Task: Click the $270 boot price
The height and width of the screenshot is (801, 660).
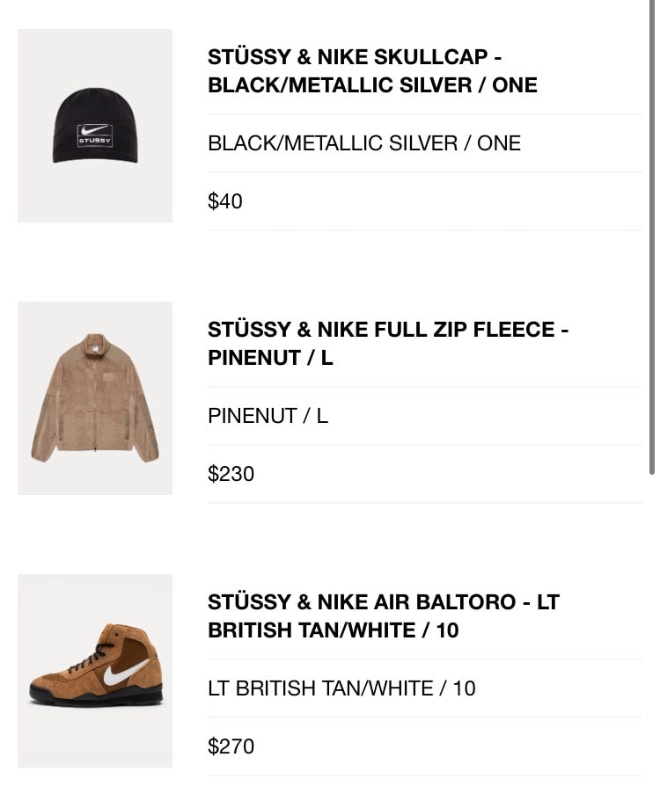Action: coord(231,746)
